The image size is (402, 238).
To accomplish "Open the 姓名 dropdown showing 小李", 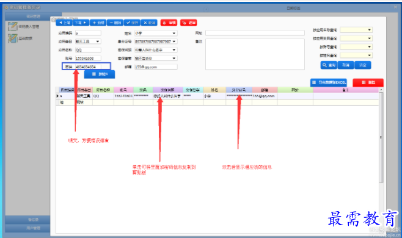I will point(156,33).
